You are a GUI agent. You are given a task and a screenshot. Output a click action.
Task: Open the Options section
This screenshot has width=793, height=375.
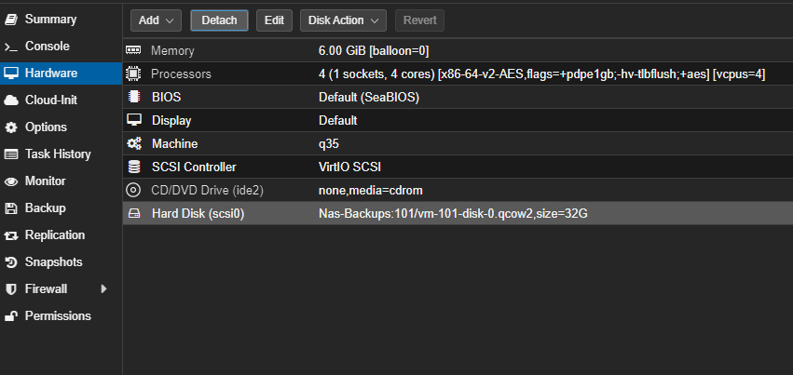[x=46, y=127]
